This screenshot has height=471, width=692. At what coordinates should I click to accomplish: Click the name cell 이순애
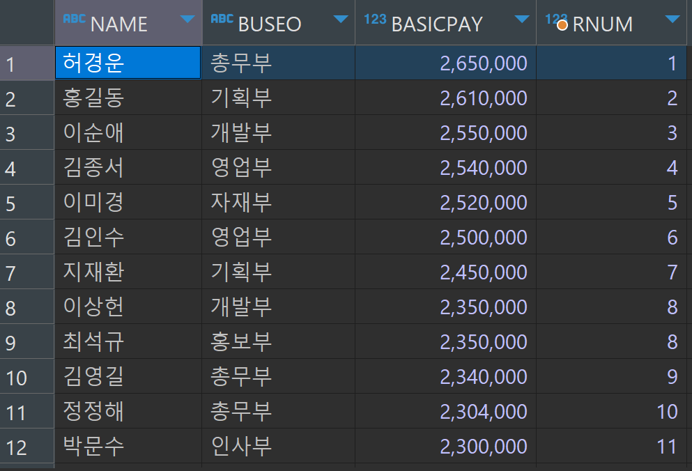(x=128, y=133)
